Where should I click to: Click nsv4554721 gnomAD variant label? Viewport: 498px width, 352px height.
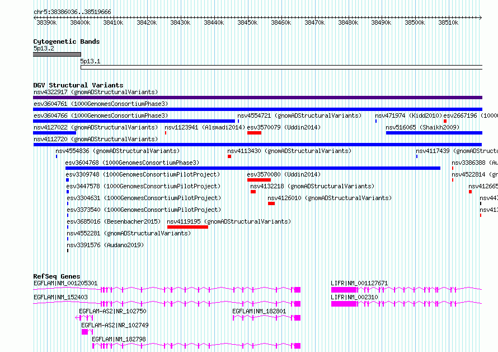299,116
